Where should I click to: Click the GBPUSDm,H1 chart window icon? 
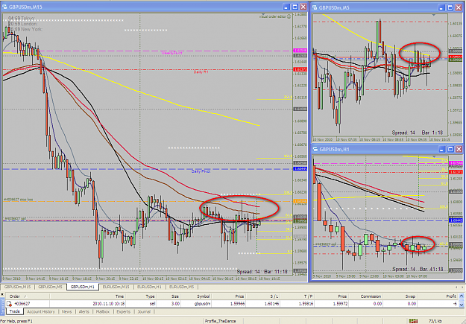(315, 149)
